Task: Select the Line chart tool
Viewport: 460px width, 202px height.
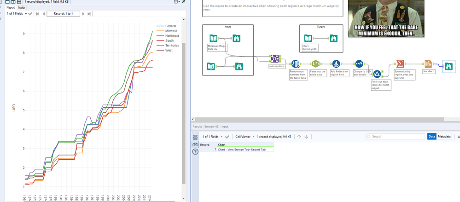Action: pos(428,64)
